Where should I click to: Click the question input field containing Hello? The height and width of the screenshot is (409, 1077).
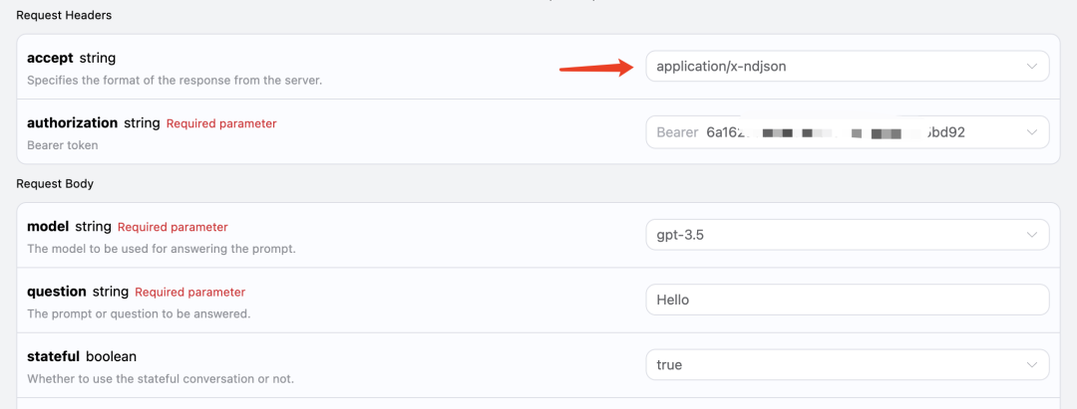[x=847, y=301]
